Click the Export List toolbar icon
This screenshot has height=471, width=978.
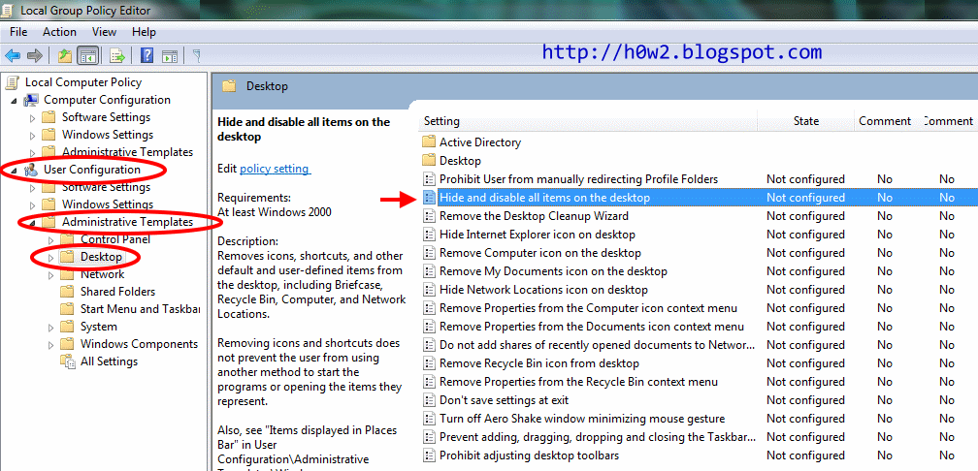pos(117,56)
